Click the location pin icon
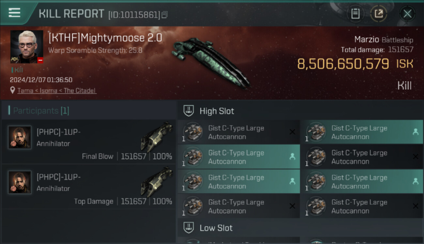The height and width of the screenshot is (244, 424). 13,90
